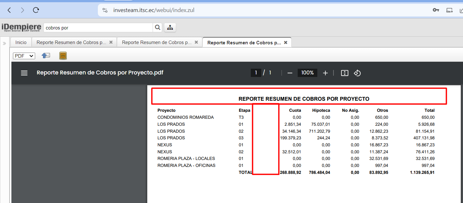Toggle the PDF viewer sidebar hamburger menu

tap(24, 73)
